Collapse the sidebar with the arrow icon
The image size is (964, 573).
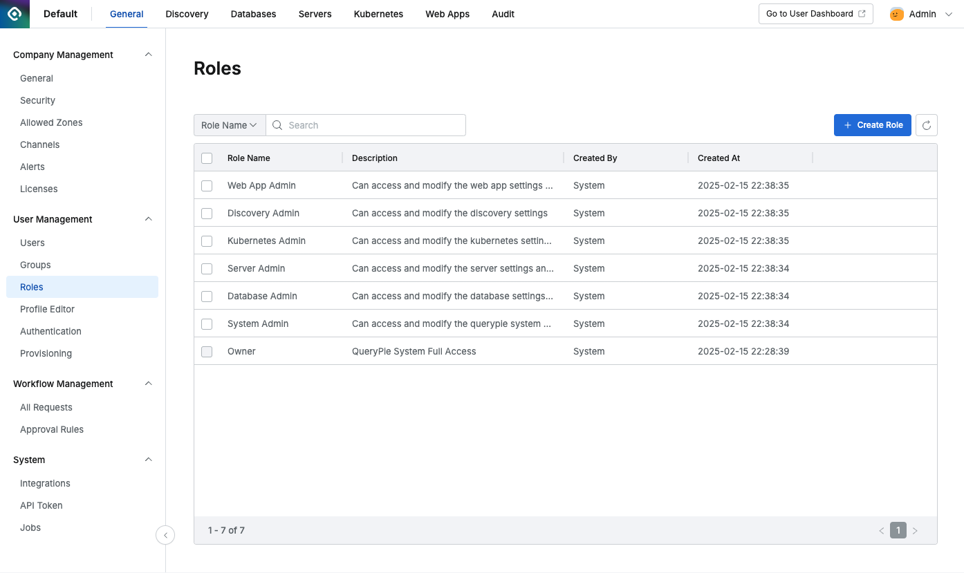[x=165, y=535]
